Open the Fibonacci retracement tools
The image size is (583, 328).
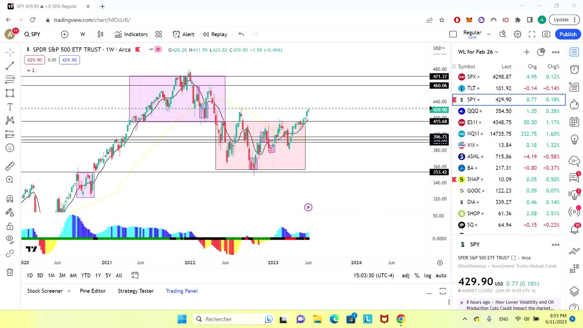pyautogui.click(x=10, y=80)
